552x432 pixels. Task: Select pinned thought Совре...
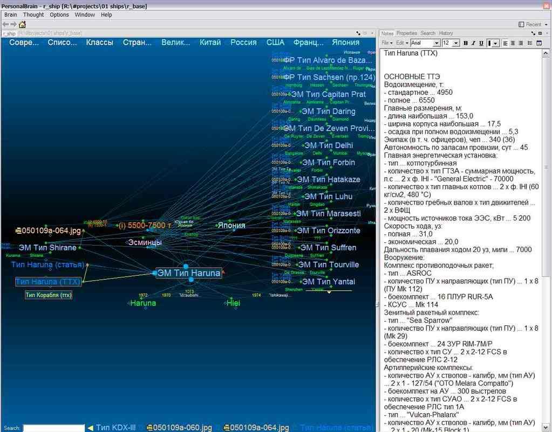tap(24, 43)
